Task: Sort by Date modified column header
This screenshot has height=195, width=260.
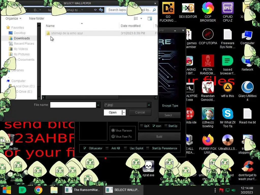Action: pos(131,26)
